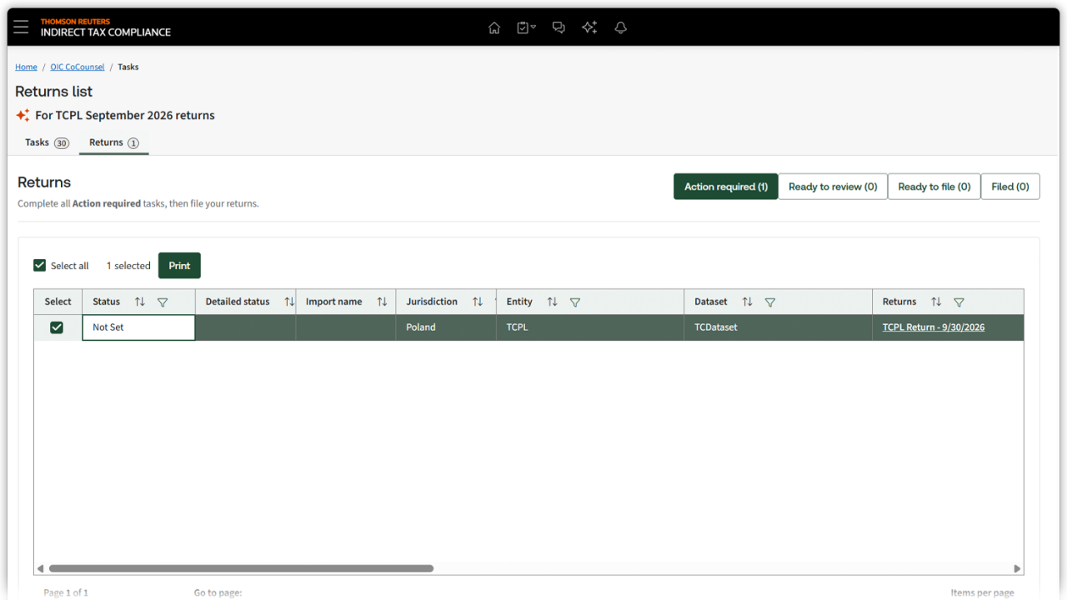
Task: Click the Tasks breadcrumb text
Action: pyautogui.click(x=128, y=67)
